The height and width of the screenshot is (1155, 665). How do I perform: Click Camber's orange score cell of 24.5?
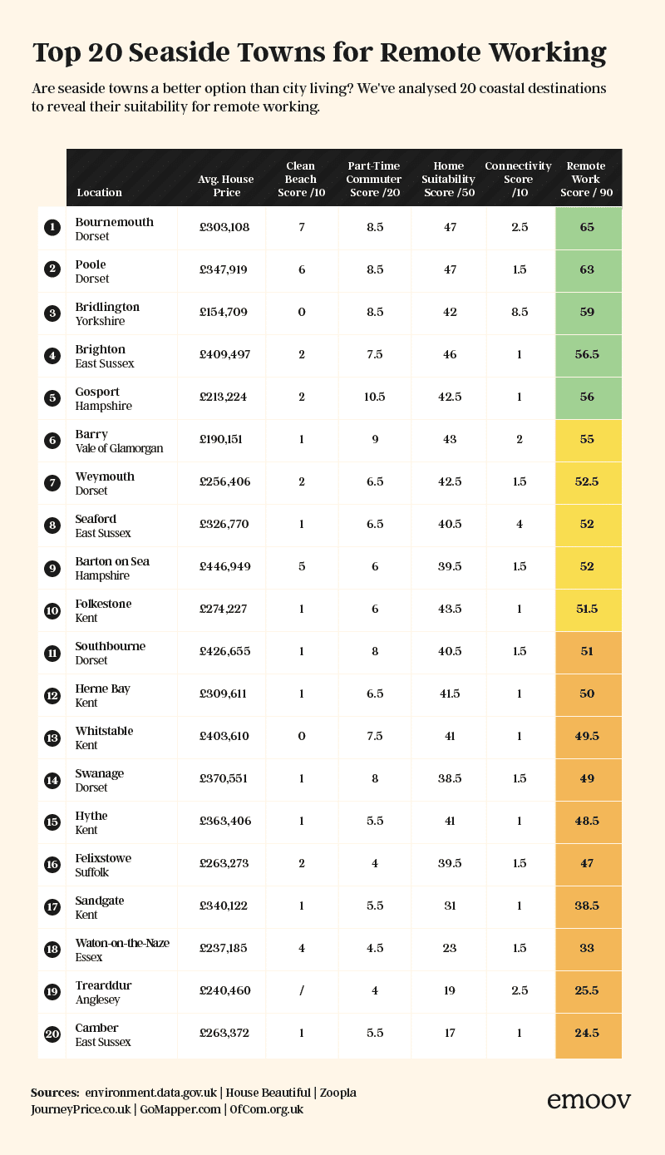tap(587, 1033)
